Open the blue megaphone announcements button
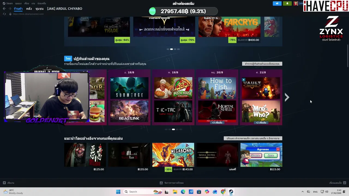Image resolution: width=349 pixels, height=196 pixels. (x=277, y=3)
